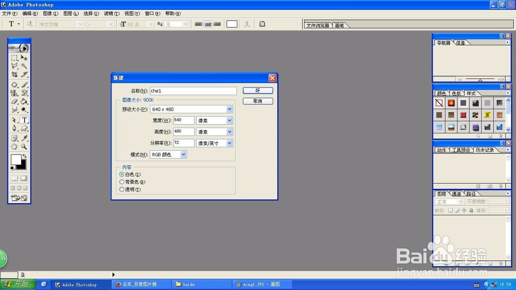Select the Move tool
The image size is (516, 290).
click(24, 58)
